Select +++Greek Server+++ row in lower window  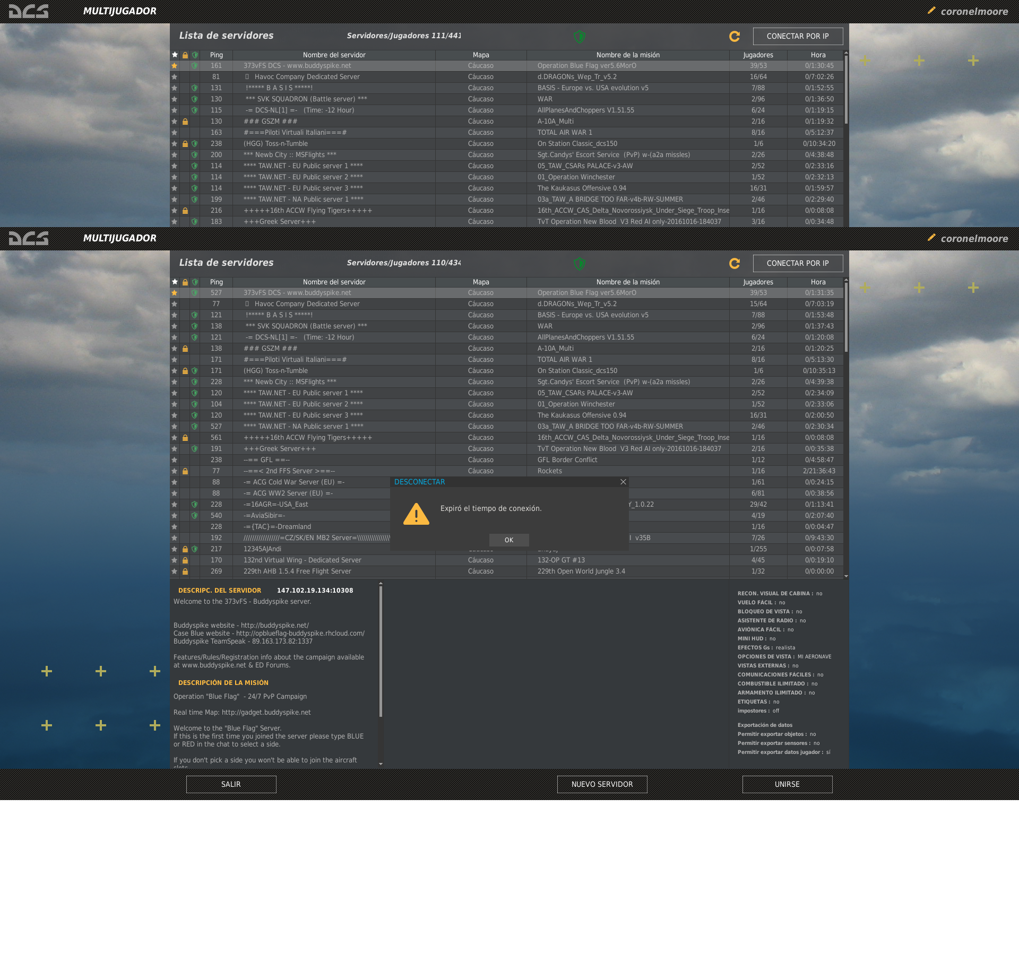pyautogui.click(x=506, y=449)
